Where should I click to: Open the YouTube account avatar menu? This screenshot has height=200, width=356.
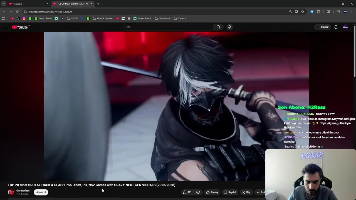[x=345, y=27]
